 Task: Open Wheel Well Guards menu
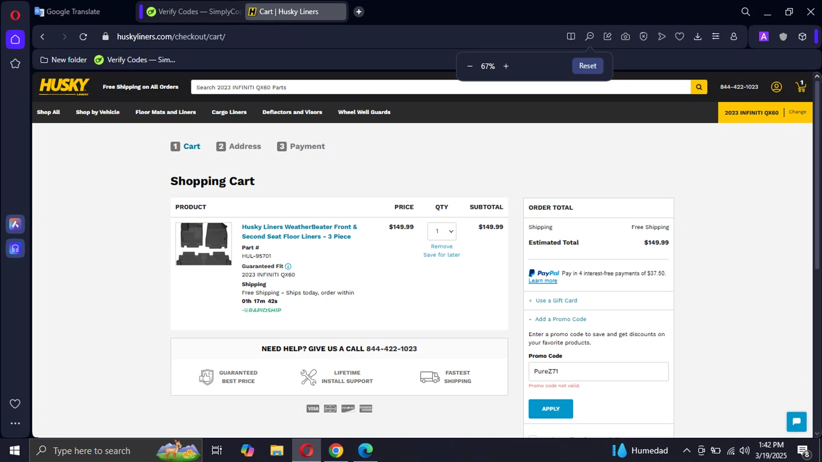pos(364,112)
